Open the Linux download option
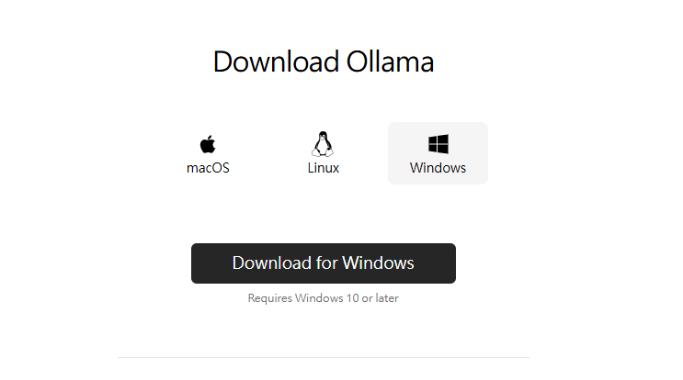Image resolution: width=683 pixels, height=380 pixels. [x=324, y=153]
